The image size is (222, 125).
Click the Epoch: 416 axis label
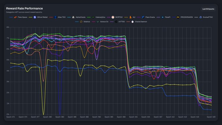pos(195,117)
